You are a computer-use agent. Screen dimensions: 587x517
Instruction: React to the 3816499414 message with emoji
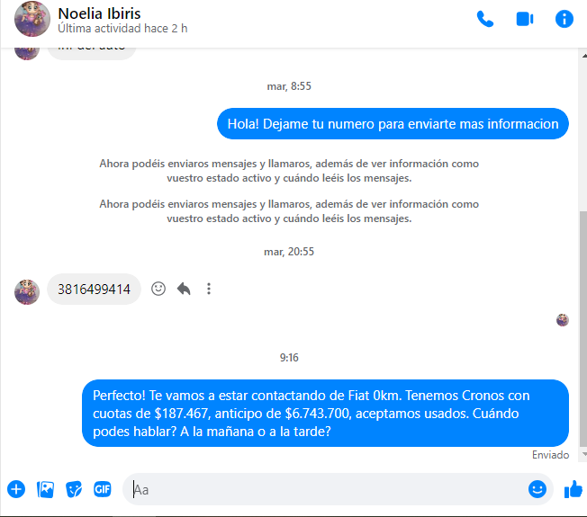[x=158, y=289]
